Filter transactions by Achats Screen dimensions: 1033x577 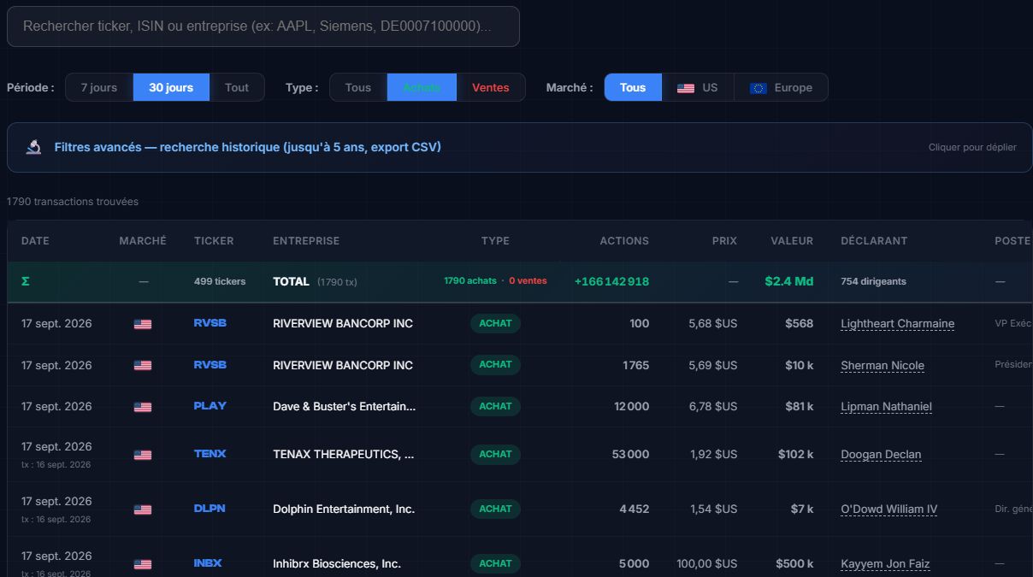pyautogui.click(x=422, y=87)
